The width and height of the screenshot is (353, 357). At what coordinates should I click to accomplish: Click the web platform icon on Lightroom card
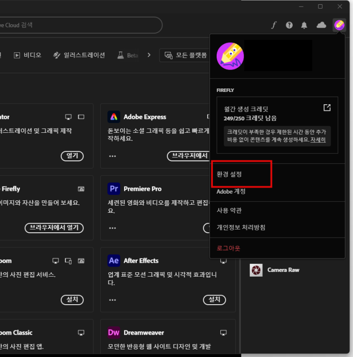[81, 261]
